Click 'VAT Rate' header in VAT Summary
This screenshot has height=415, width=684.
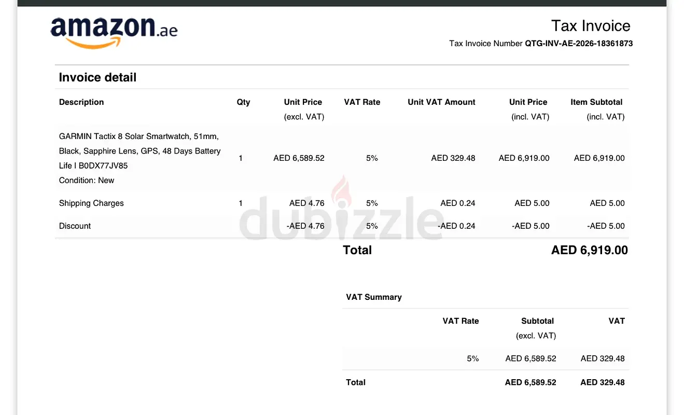coord(460,321)
